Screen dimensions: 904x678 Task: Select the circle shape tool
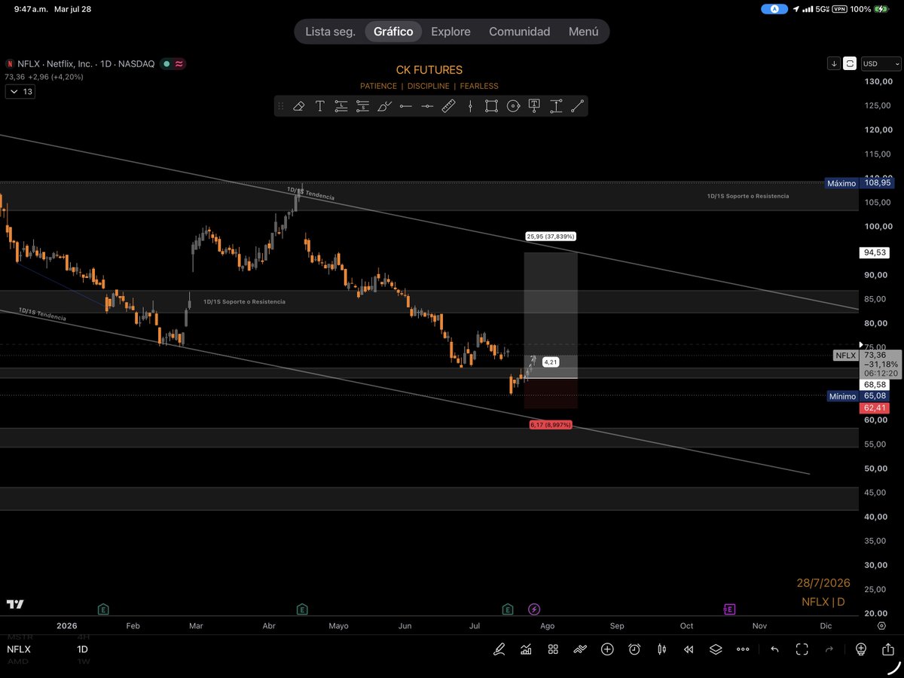coord(513,106)
